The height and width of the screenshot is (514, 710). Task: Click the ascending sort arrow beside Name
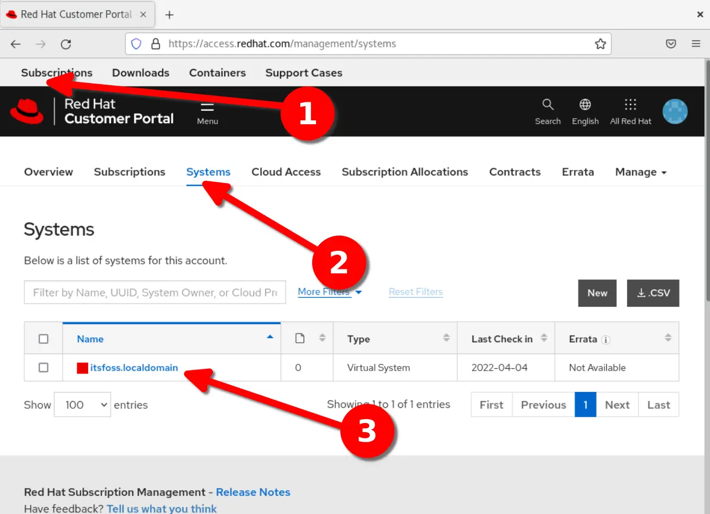pyautogui.click(x=270, y=337)
